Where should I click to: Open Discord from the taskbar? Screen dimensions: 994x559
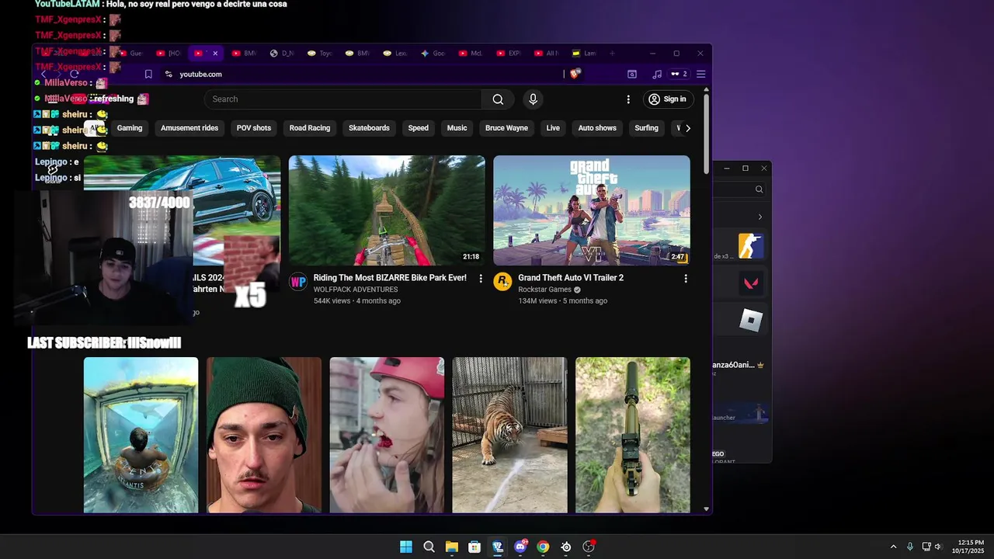pyautogui.click(x=520, y=547)
